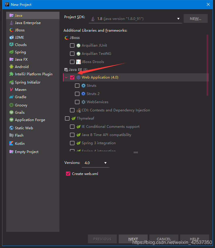
Task: Enable Arquillian TestNG checkbox
Action: 72,54
